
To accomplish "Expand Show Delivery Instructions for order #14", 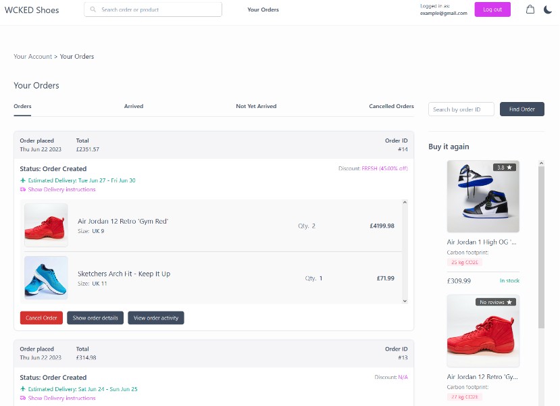I will click(61, 190).
